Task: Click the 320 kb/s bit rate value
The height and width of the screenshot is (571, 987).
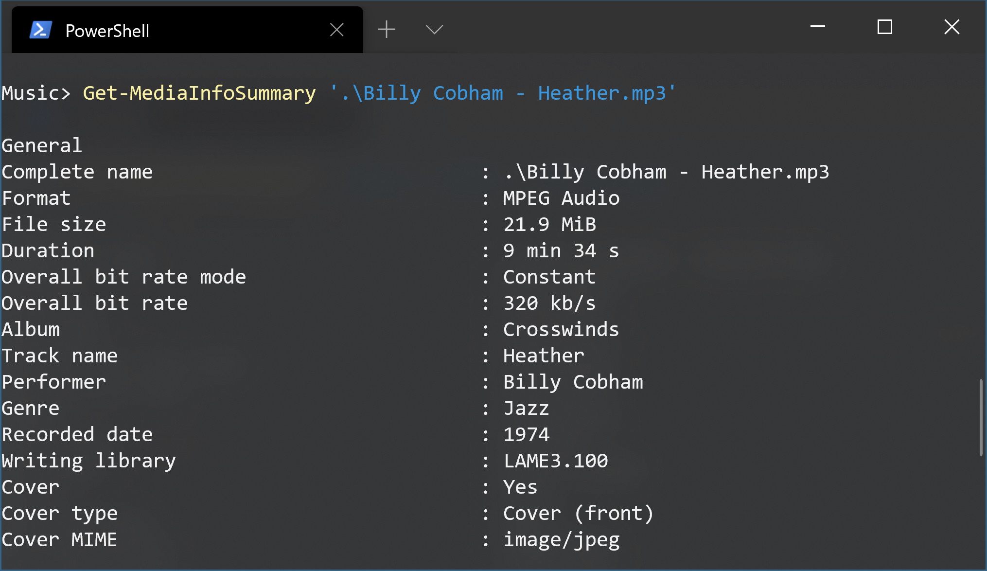Action: point(549,303)
